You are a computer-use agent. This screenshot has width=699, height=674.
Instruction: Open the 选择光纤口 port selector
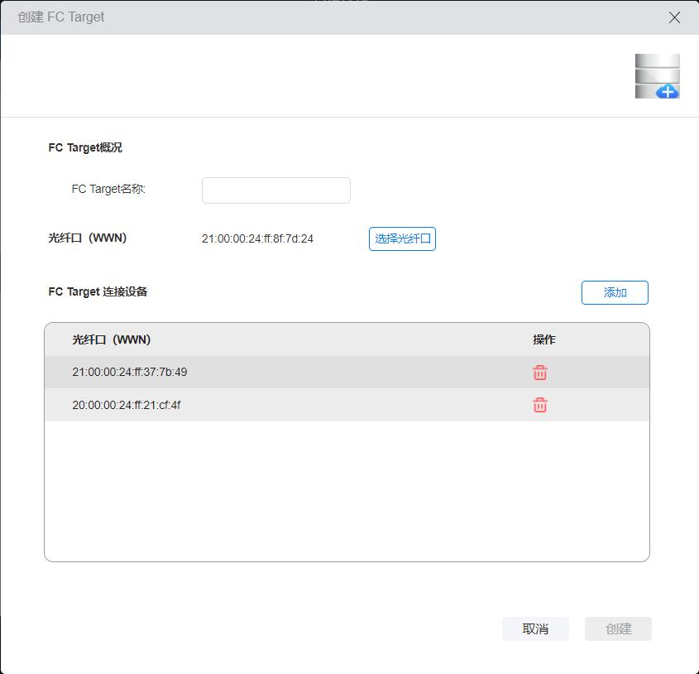[402, 239]
